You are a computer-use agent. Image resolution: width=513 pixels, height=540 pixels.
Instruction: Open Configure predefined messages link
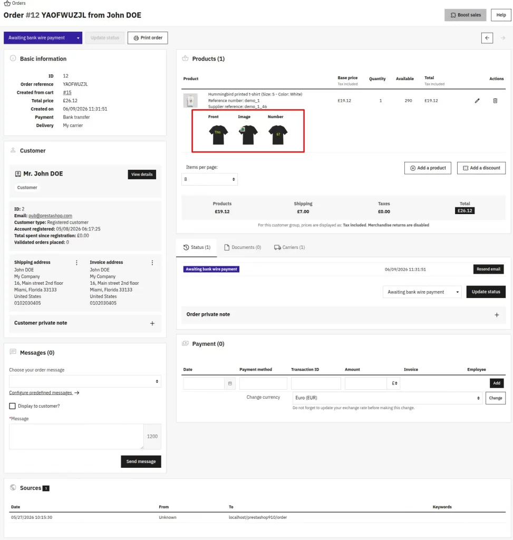[x=44, y=392]
